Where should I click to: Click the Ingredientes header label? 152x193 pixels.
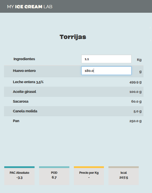pyautogui.click(x=24, y=59)
